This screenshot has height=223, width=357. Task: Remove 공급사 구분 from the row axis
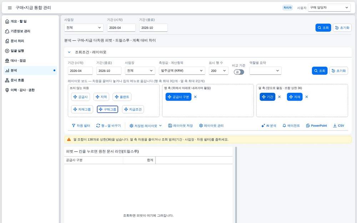tap(195, 97)
